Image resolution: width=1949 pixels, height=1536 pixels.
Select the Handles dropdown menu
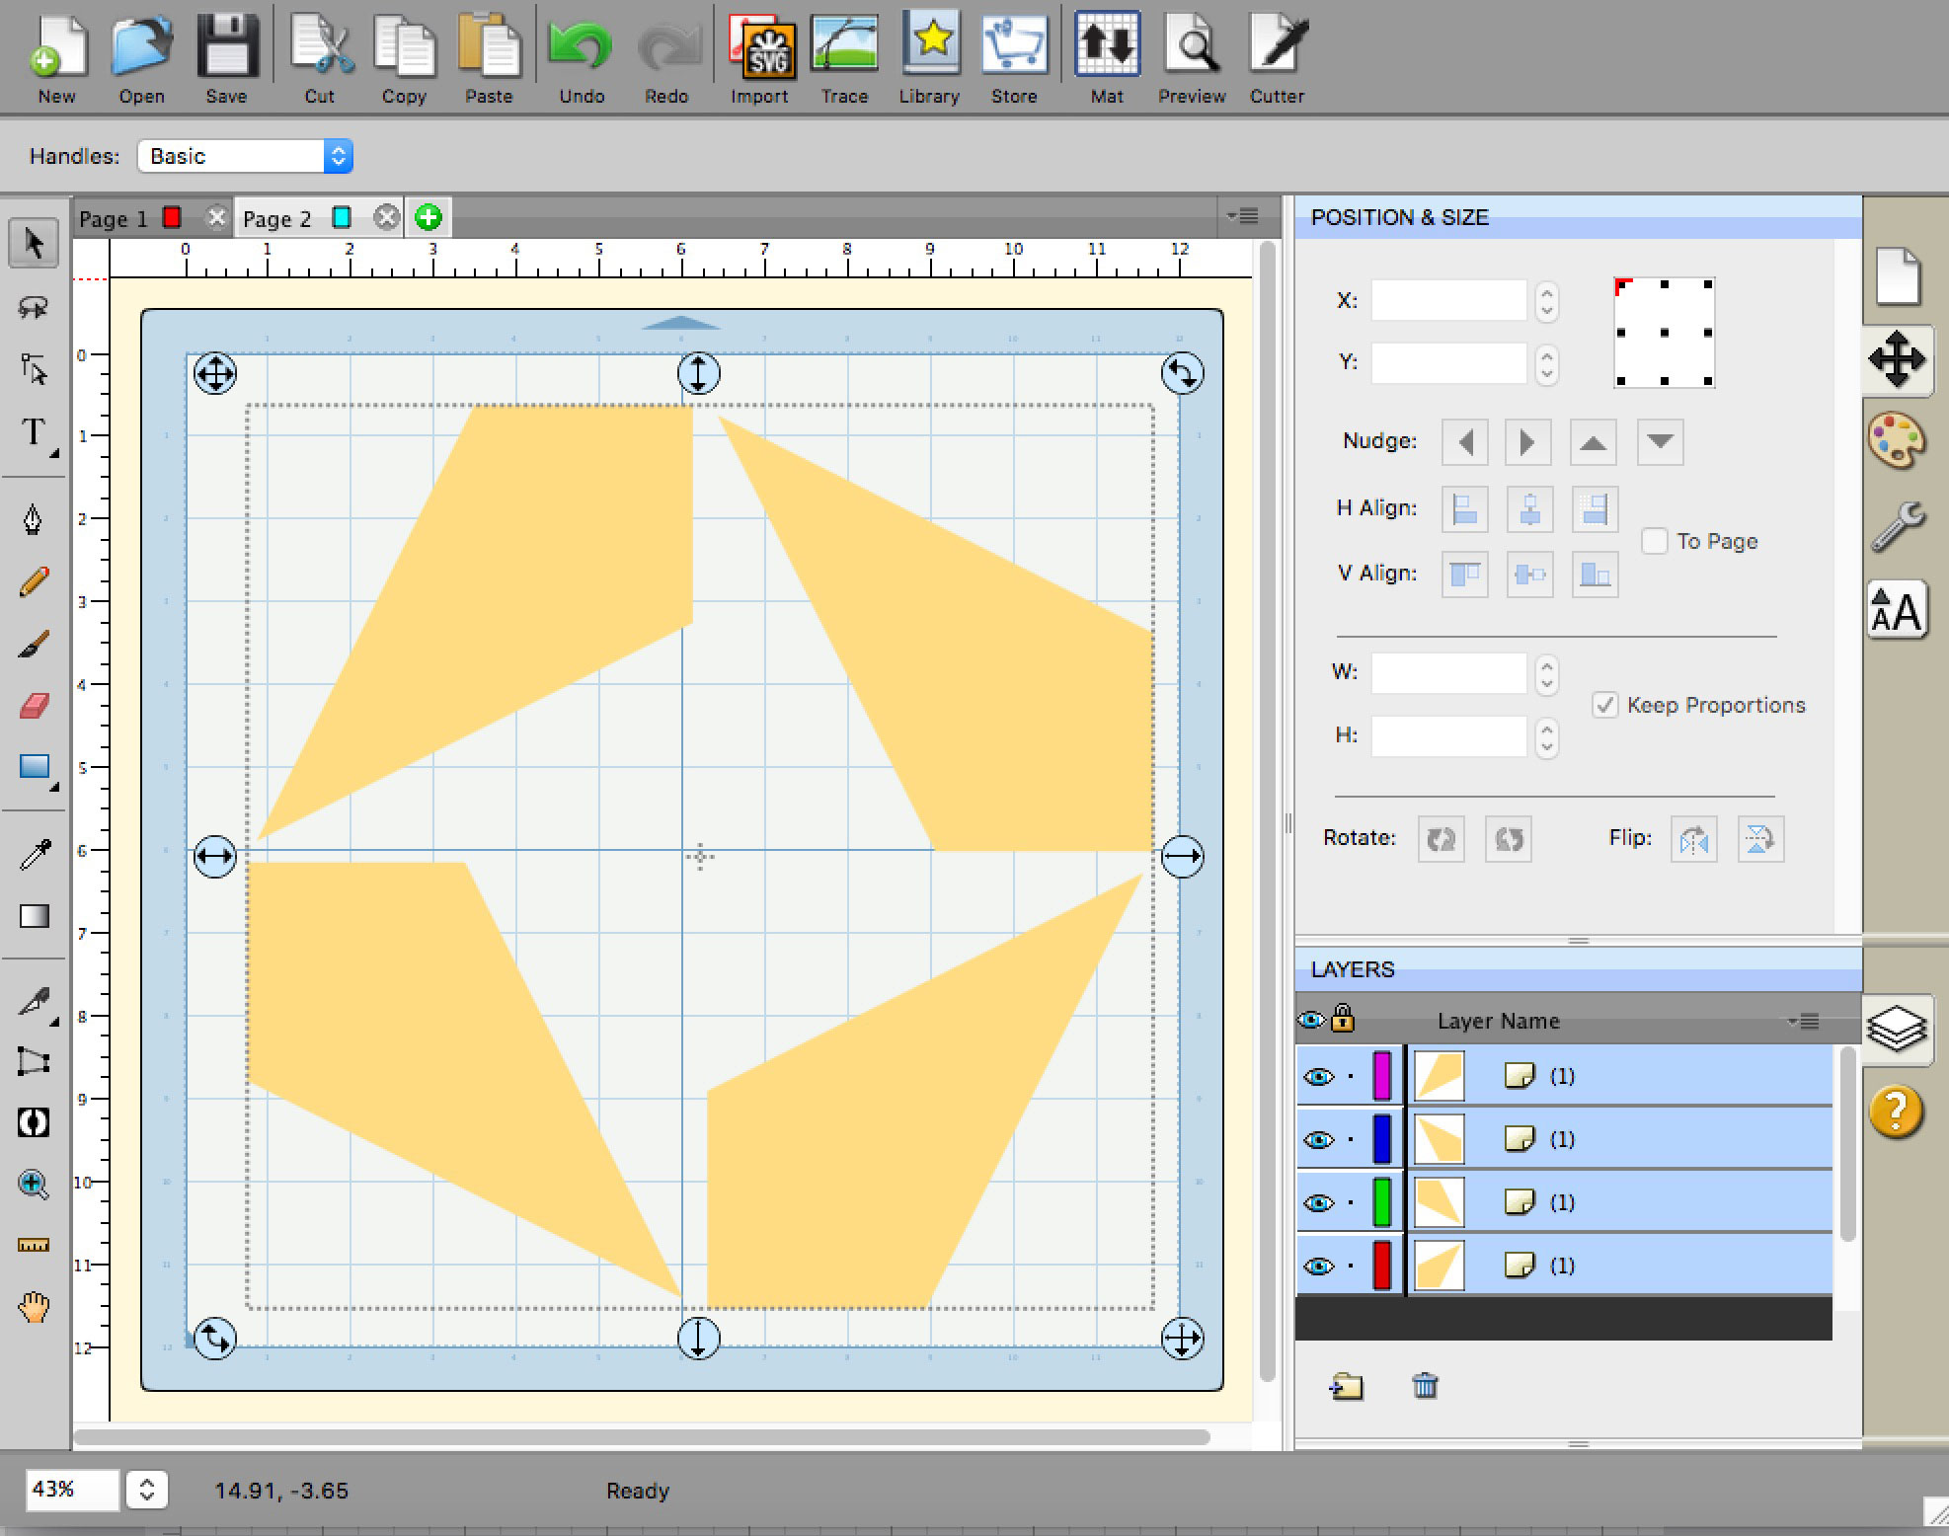click(x=245, y=155)
